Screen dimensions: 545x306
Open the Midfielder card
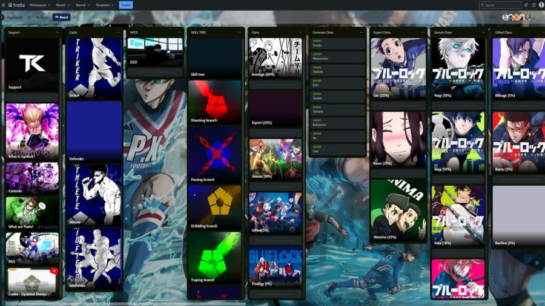tap(94, 258)
